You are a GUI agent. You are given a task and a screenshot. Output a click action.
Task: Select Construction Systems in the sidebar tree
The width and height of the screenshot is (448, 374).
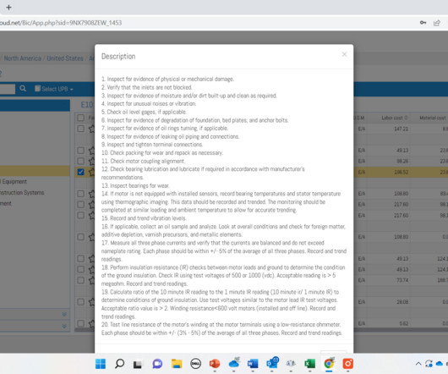click(x=22, y=192)
